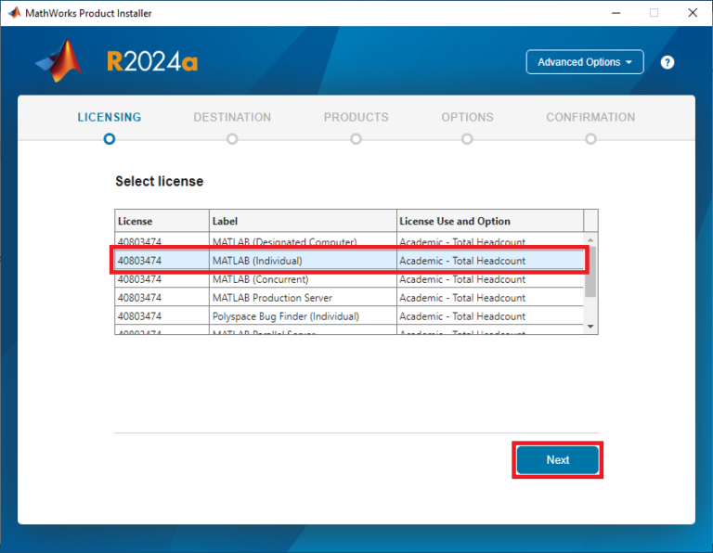713x553 pixels.
Task: Switch to the DESTINATION tab label
Action: tap(232, 118)
